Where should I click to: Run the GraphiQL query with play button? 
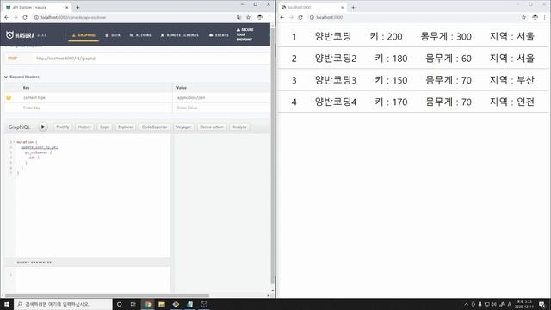click(43, 127)
